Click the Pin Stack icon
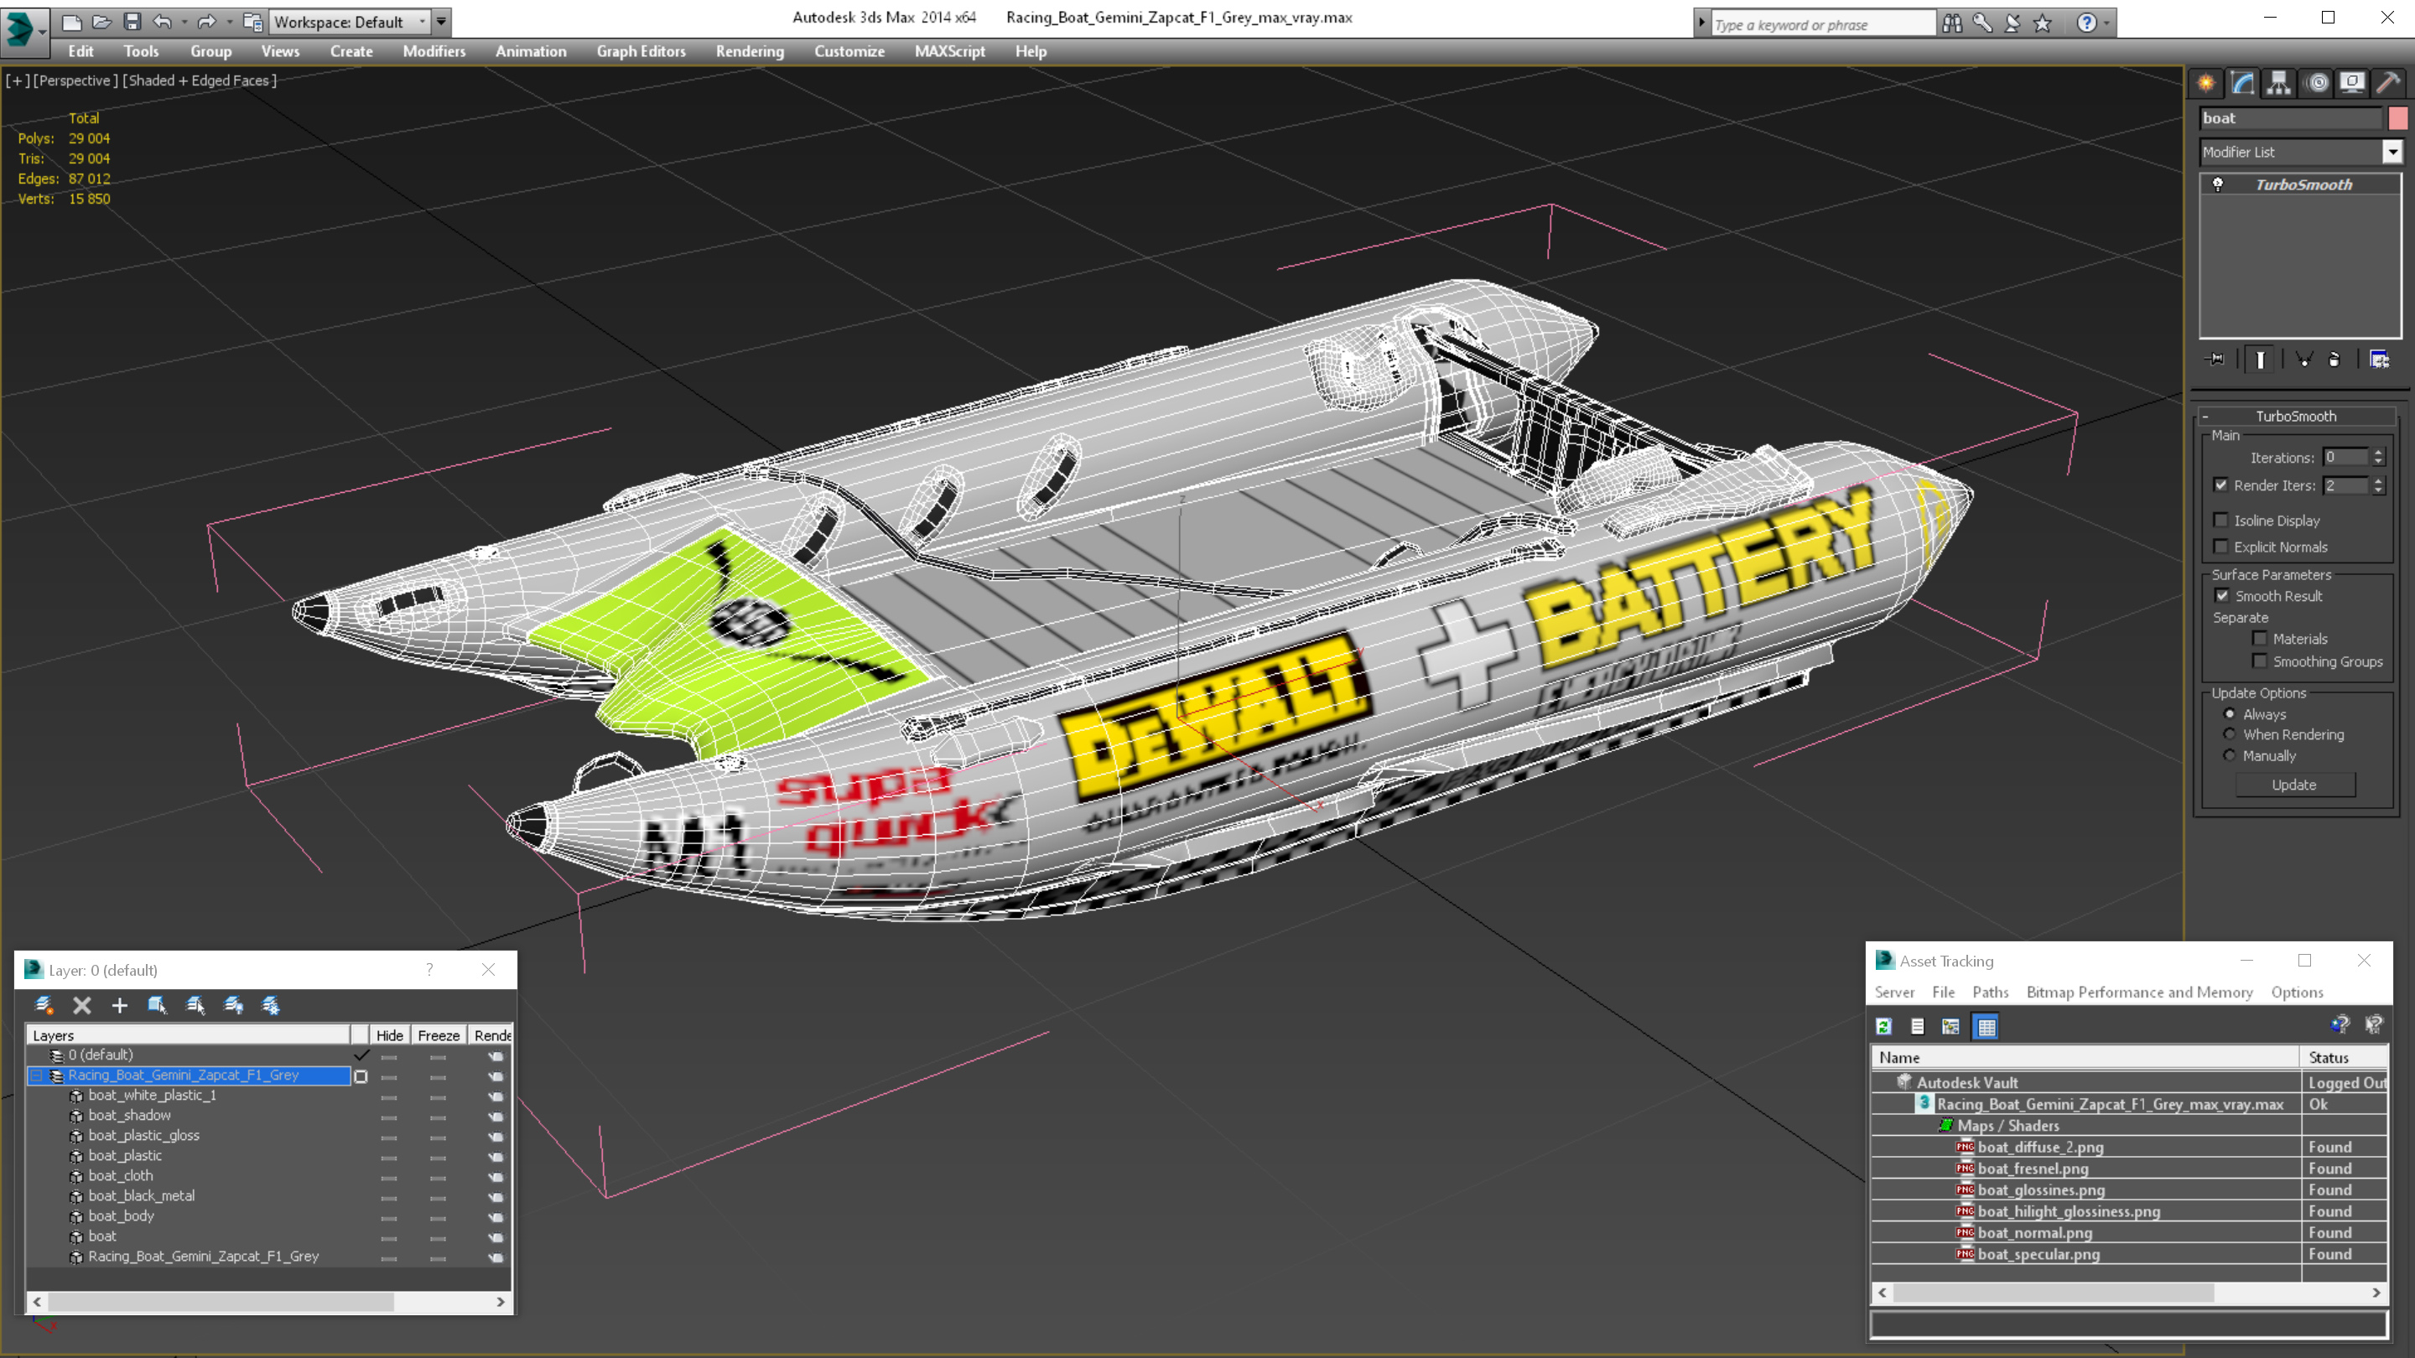Viewport: 2415px width, 1358px height. [2216, 359]
